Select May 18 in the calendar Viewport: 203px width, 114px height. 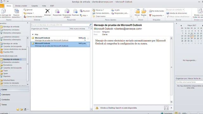coord(194,36)
